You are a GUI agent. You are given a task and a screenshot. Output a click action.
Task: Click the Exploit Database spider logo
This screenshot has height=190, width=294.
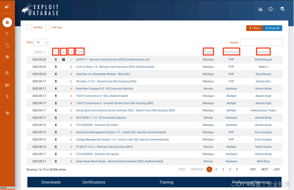[40, 10]
